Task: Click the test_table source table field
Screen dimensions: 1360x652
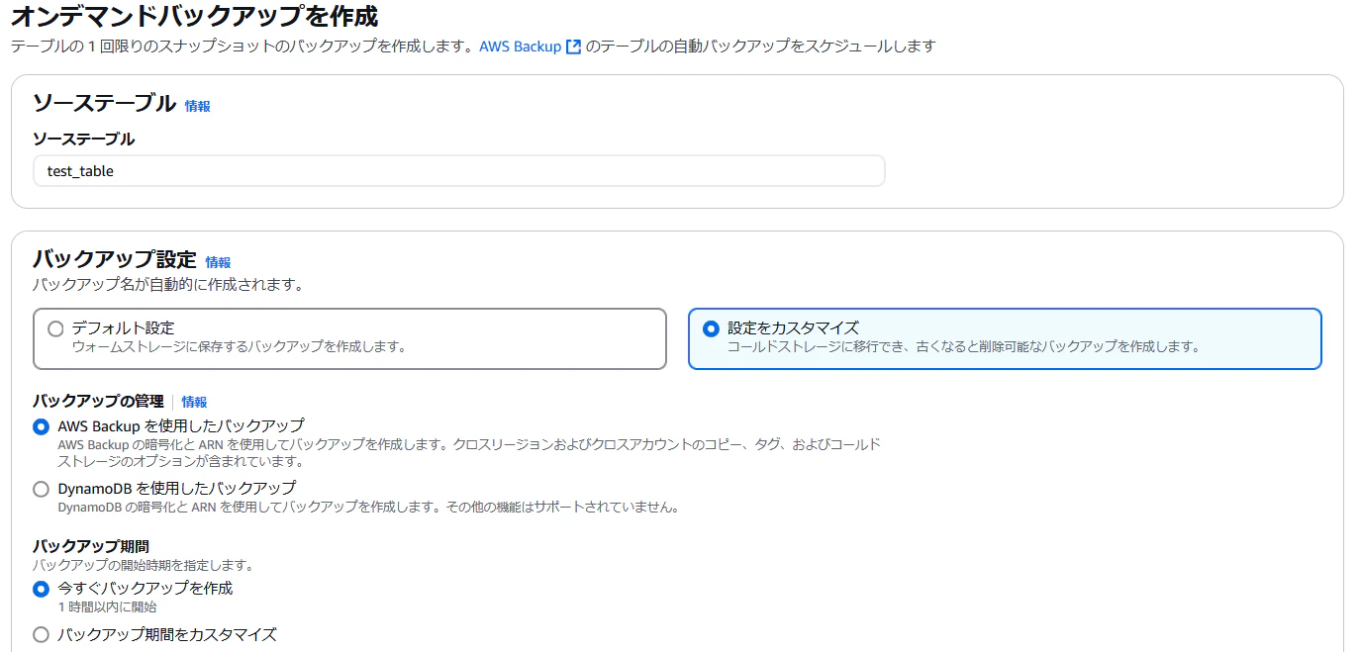Action: pos(458,171)
